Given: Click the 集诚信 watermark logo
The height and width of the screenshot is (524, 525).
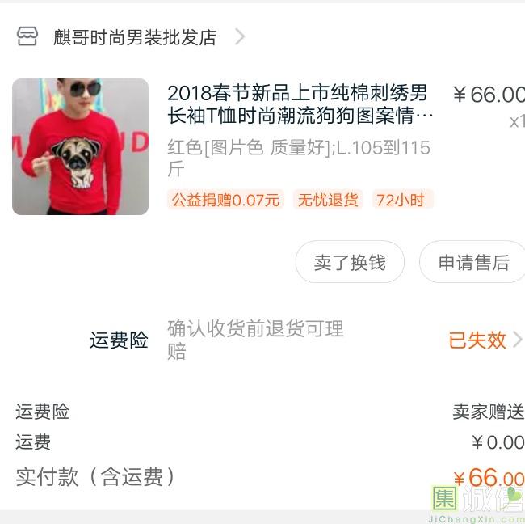Looking at the screenshot, I should tap(477, 503).
